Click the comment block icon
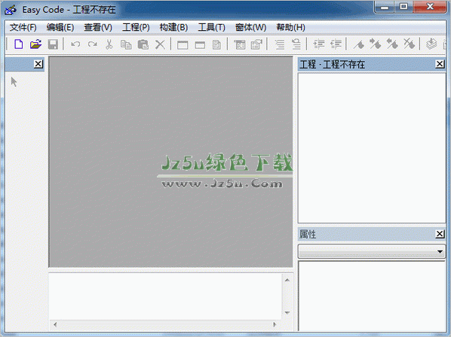 (x=319, y=44)
